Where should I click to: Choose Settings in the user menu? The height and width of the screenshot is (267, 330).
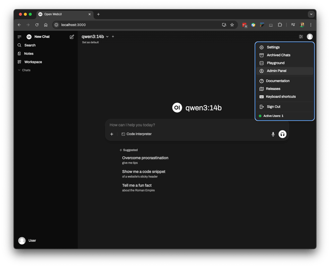[273, 47]
